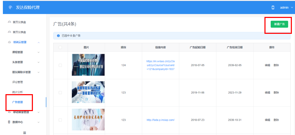Click the cloud icon beside 培训云管理
This screenshot has height=135, width=295.
point(9,42)
